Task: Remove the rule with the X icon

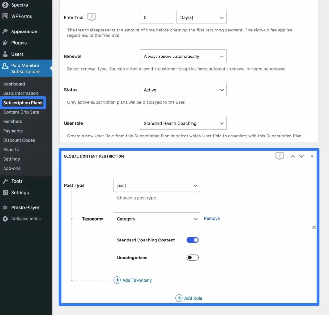Action: [x=314, y=227]
